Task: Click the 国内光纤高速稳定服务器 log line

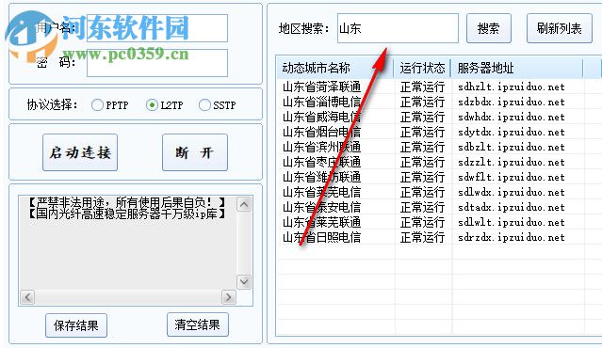Action: click(x=126, y=214)
